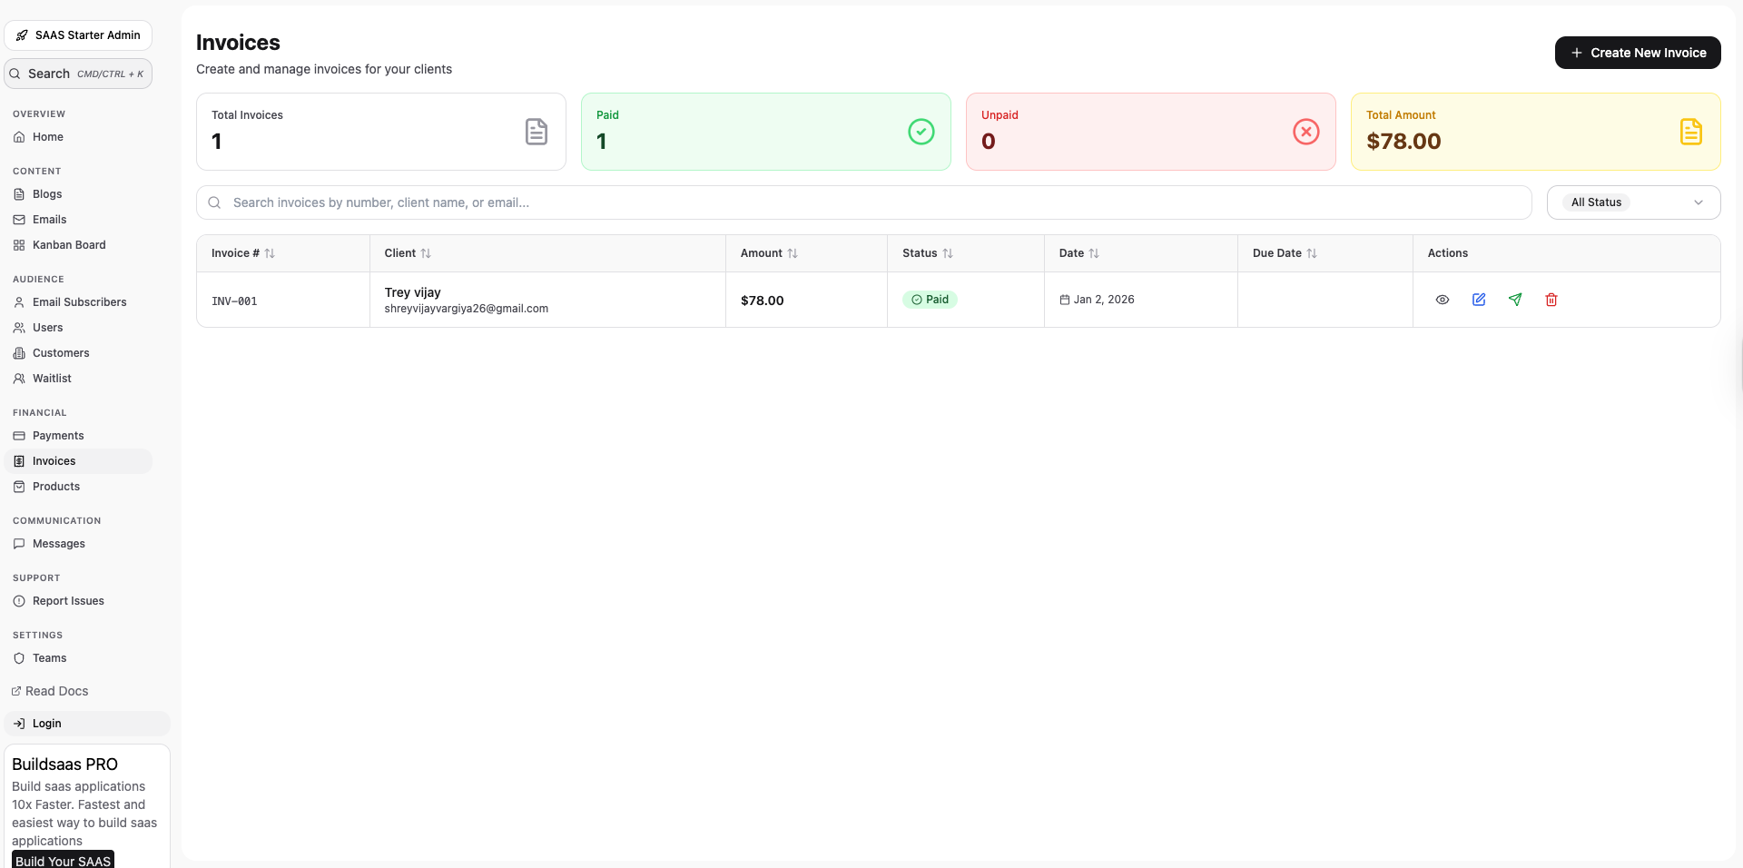This screenshot has width=1743, height=868.
Task: Focus the search invoices input field
Action: pyautogui.click(x=864, y=202)
